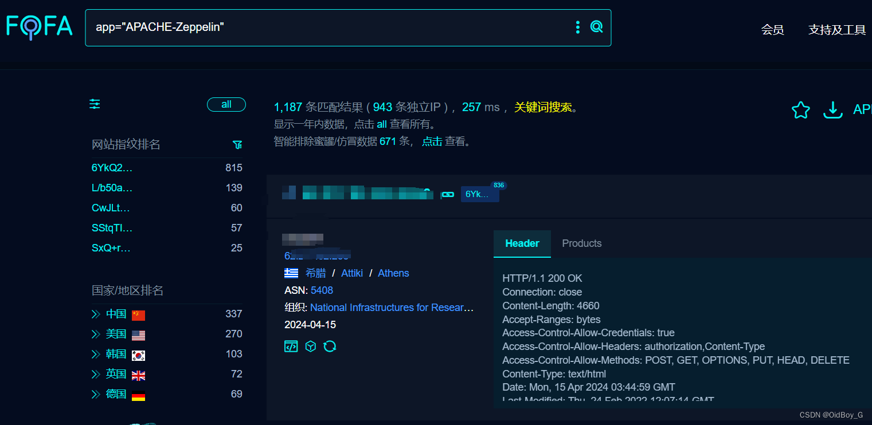This screenshot has width=872, height=425.
Task: Click the 中国 country name
Action: click(x=116, y=314)
